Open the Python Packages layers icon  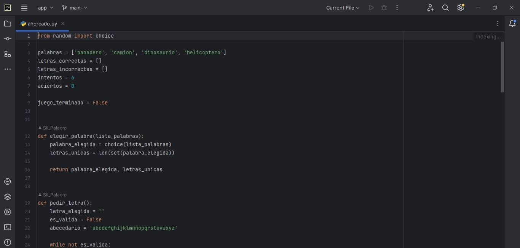pyautogui.click(x=8, y=197)
